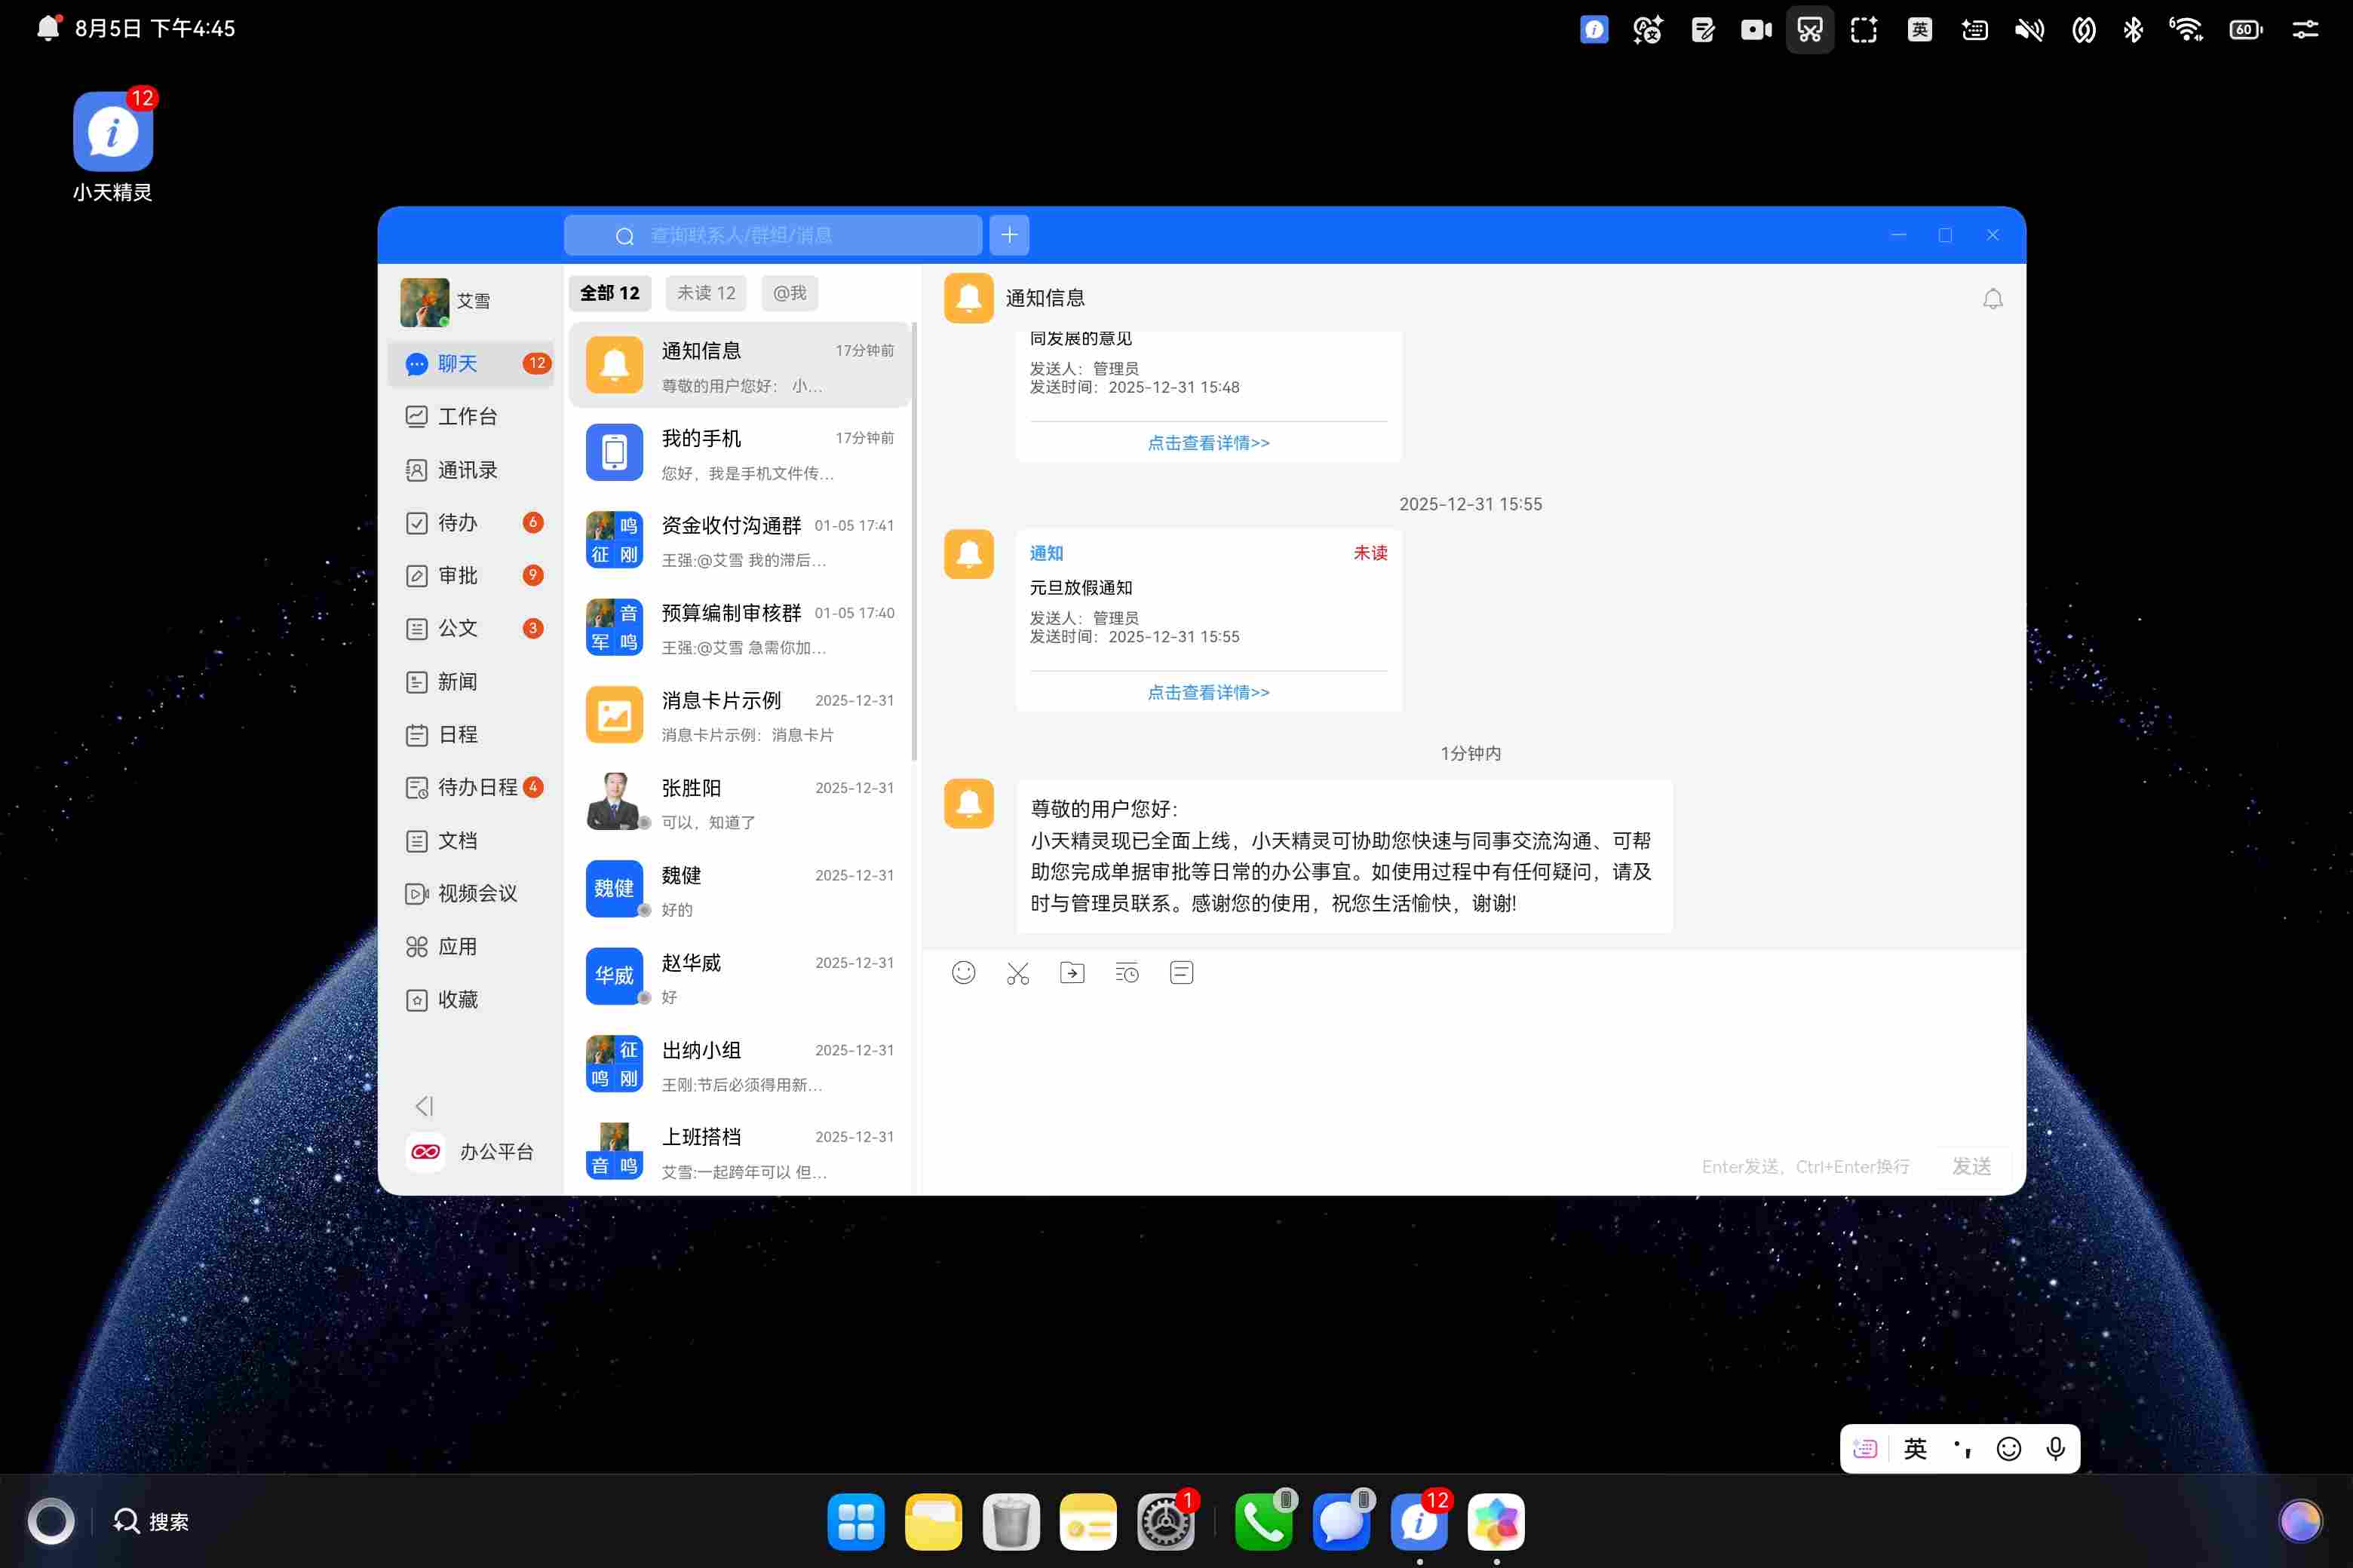Open the 聊天 section in the sidebar
The height and width of the screenshot is (1568, 2353).
[x=470, y=363]
